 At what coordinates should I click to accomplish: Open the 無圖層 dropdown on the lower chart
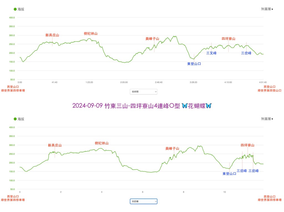(x=267, y=119)
